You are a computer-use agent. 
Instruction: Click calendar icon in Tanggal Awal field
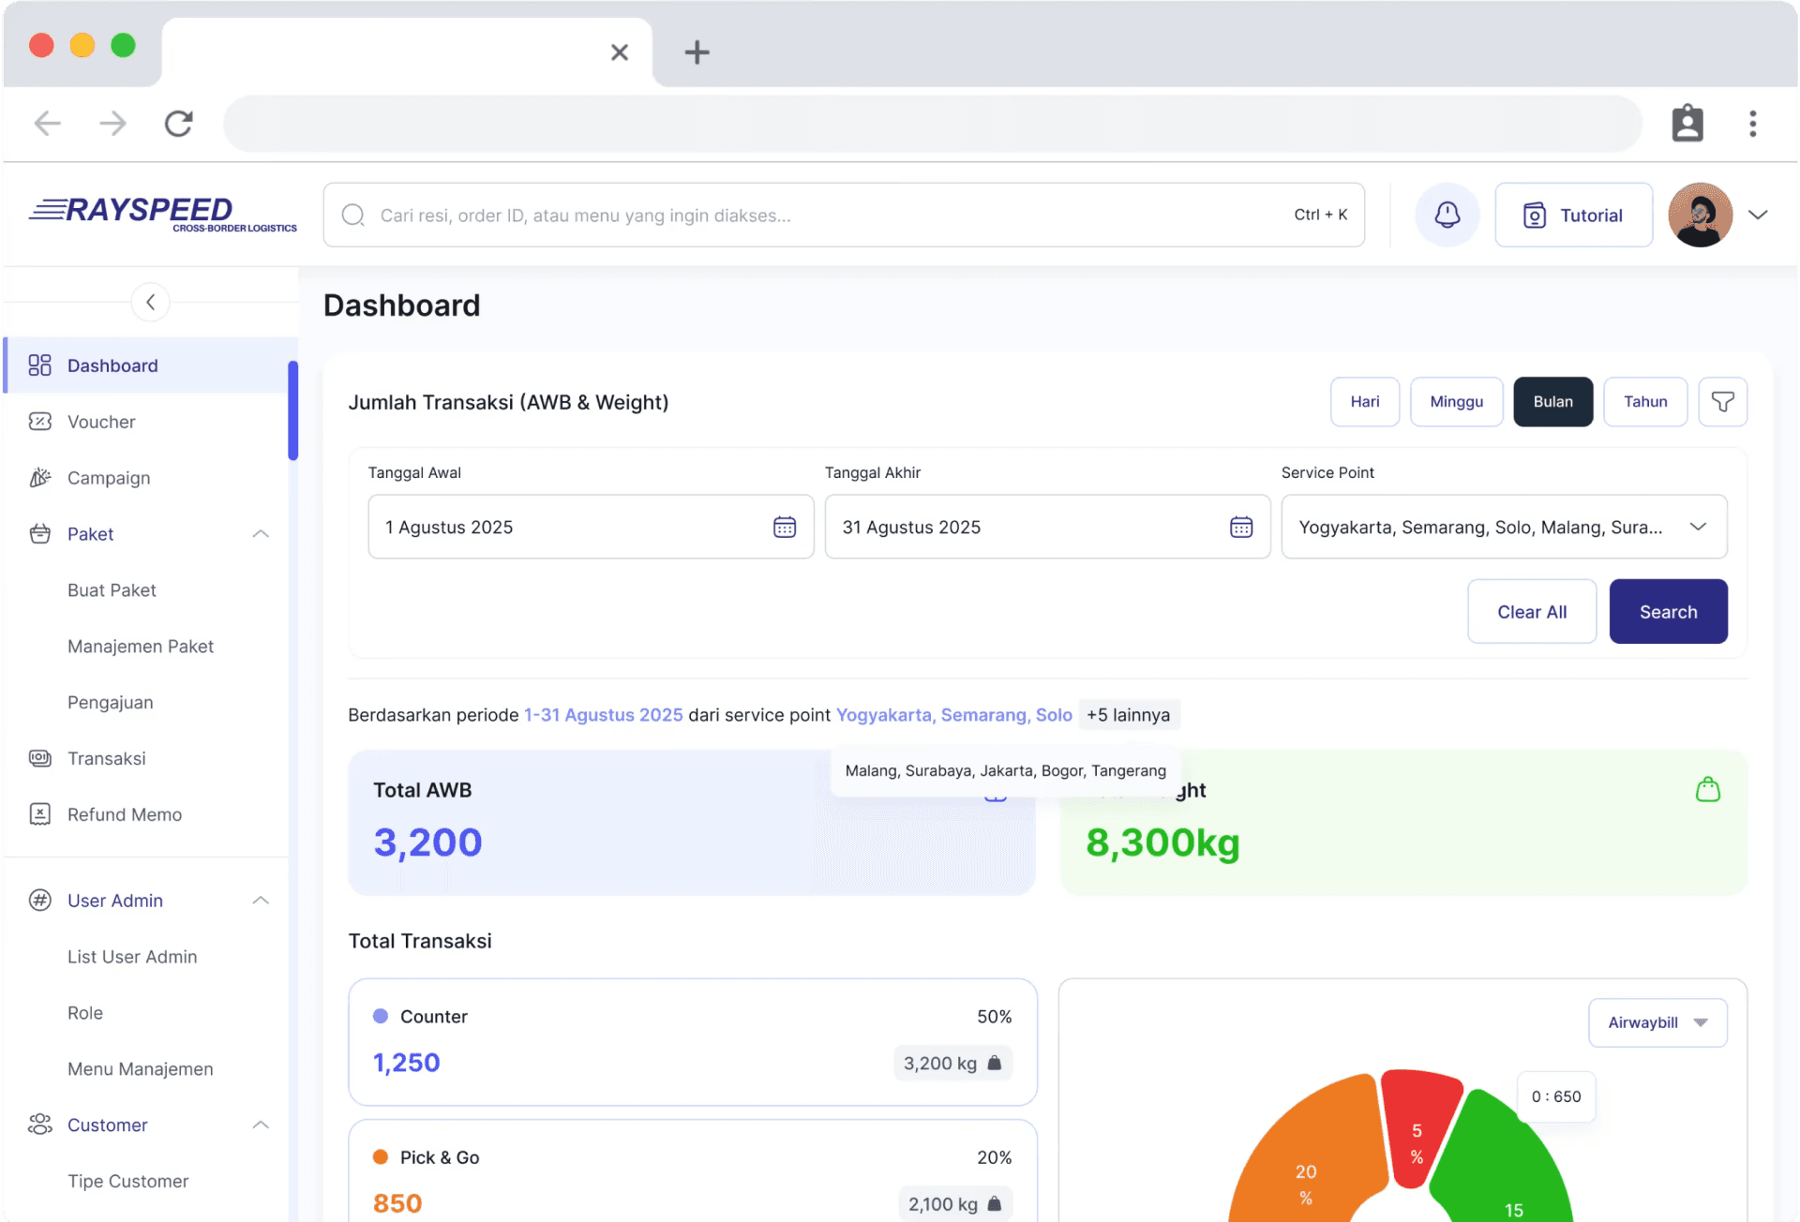(x=784, y=527)
